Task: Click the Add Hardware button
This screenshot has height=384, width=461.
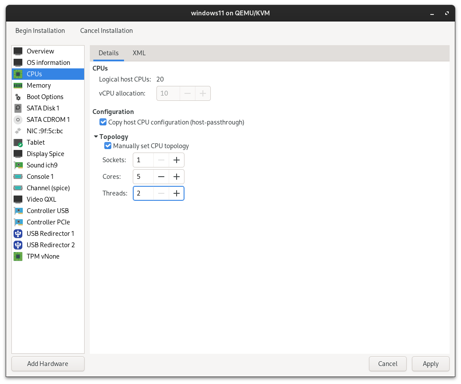Action: pyautogui.click(x=48, y=364)
